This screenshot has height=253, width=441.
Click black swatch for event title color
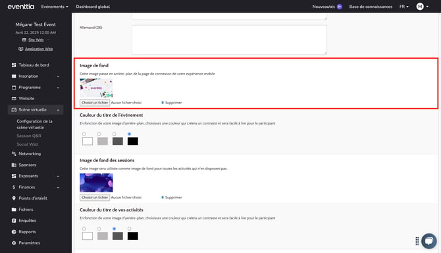coord(133,141)
